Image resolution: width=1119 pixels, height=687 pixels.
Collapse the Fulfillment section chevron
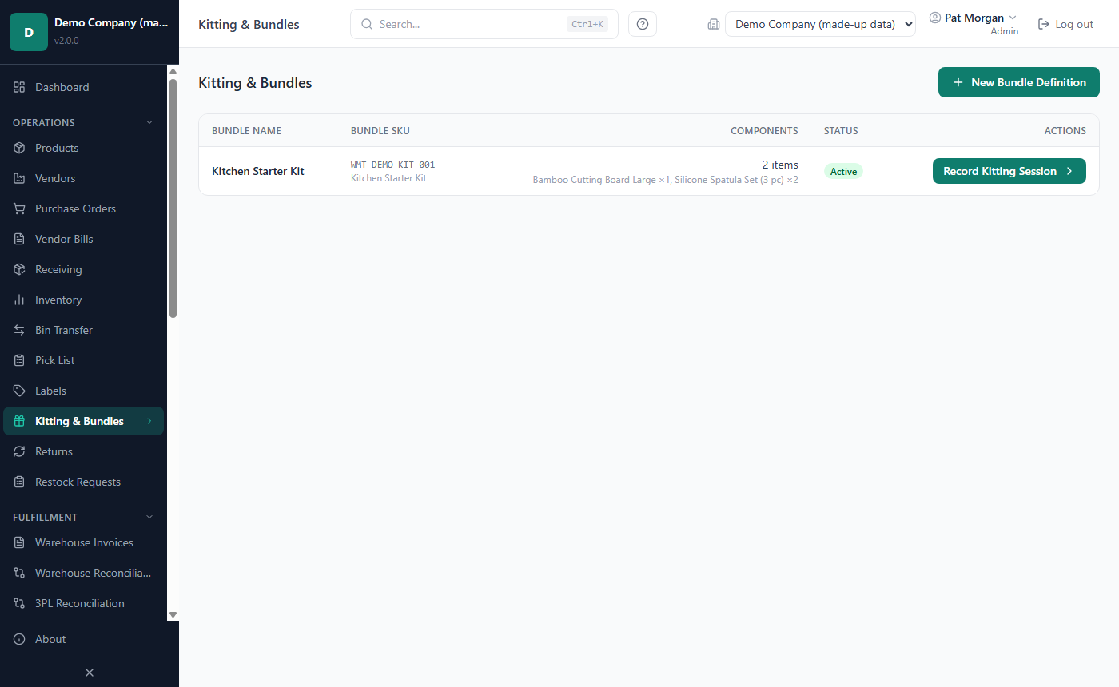[149, 517]
